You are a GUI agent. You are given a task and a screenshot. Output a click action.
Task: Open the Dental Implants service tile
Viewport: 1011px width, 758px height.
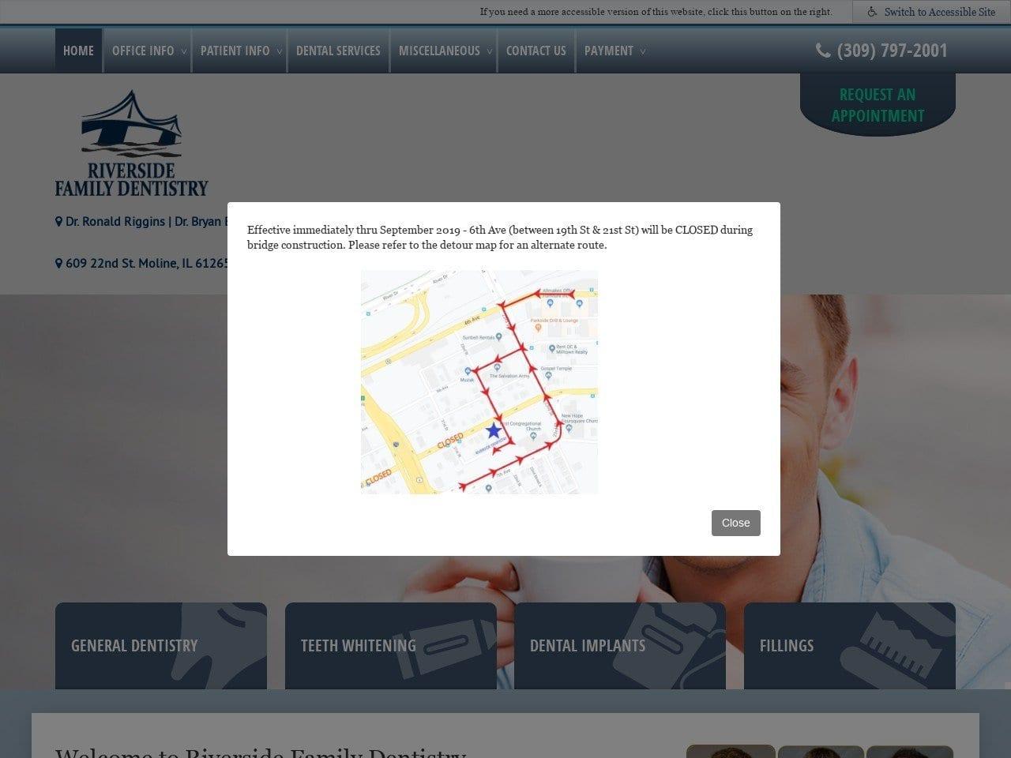[x=620, y=646]
